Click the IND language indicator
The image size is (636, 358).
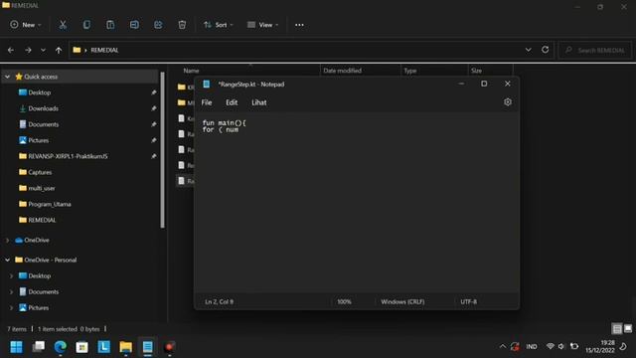tap(532, 346)
